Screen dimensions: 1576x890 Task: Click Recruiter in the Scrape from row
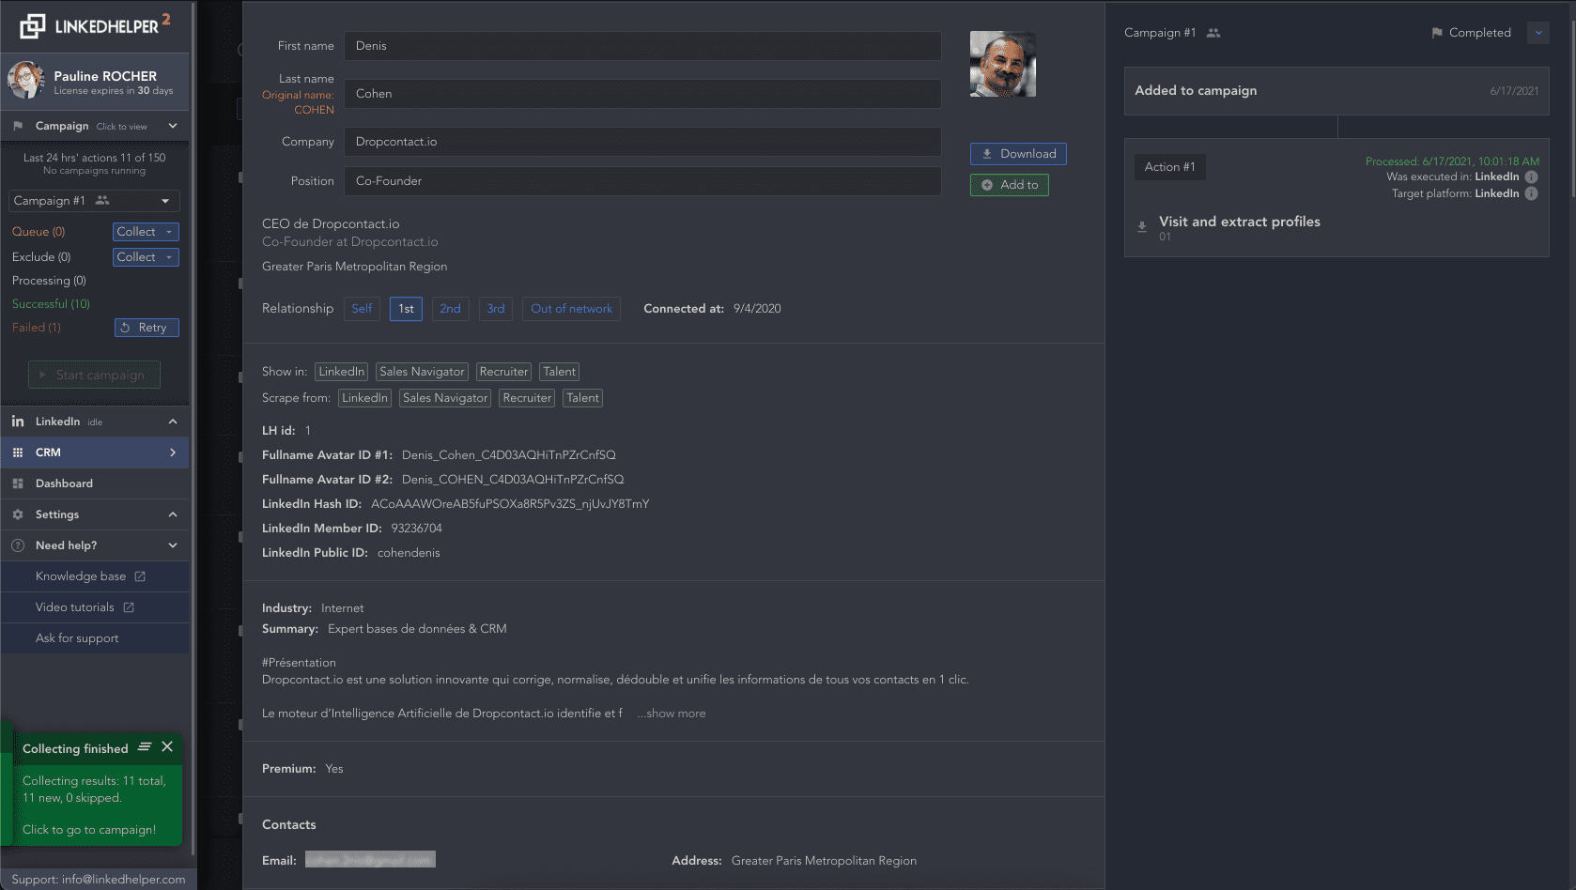coord(527,398)
